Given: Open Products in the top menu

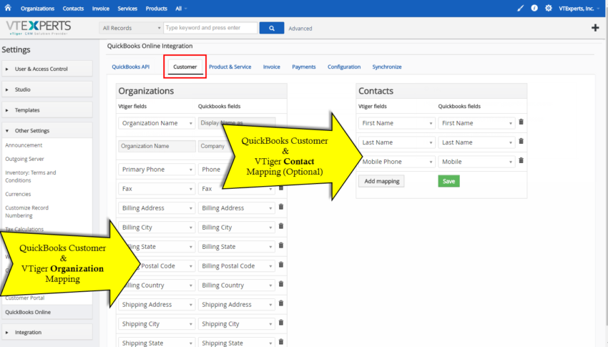Looking at the screenshot, I should pos(156,9).
